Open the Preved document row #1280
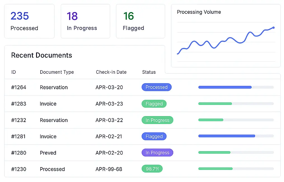The width and height of the screenshot is (284, 182). 48,153
